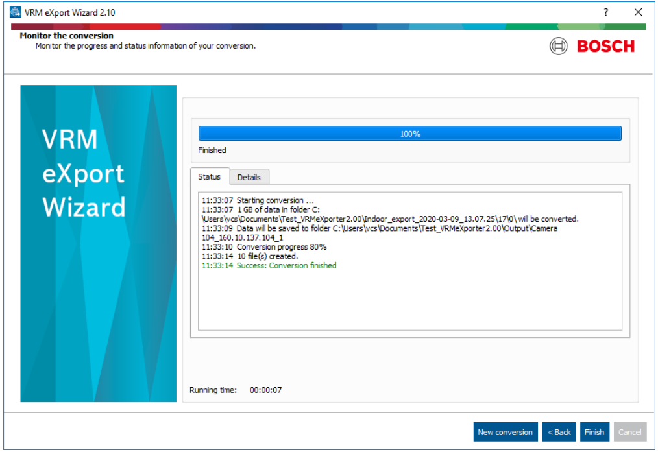Click the VRM eXport Wizard title bar icon
Viewport: 658px width, 452px height.
pyautogui.click(x=14, y=12)
